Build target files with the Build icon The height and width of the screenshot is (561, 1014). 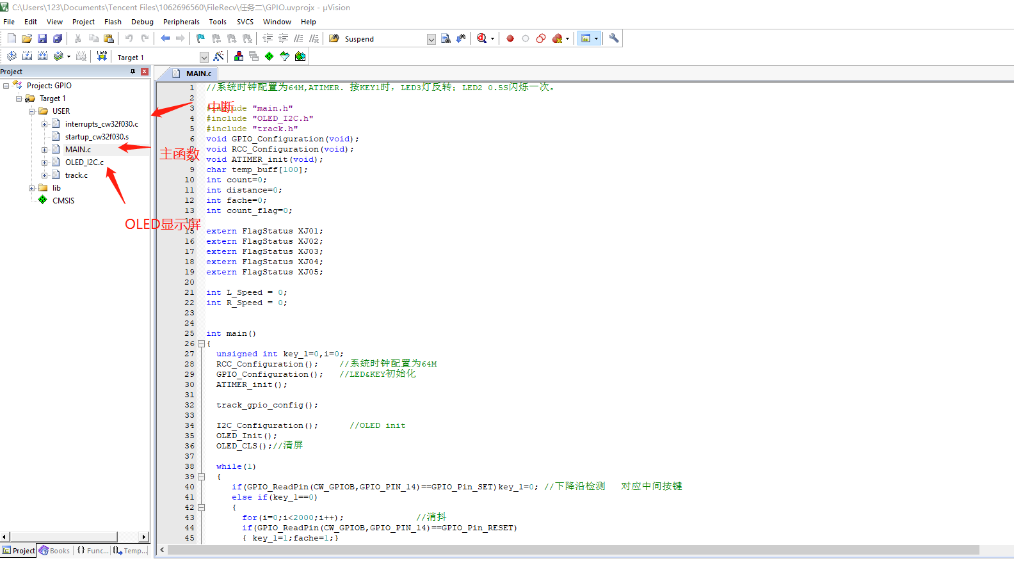[27, 56]
